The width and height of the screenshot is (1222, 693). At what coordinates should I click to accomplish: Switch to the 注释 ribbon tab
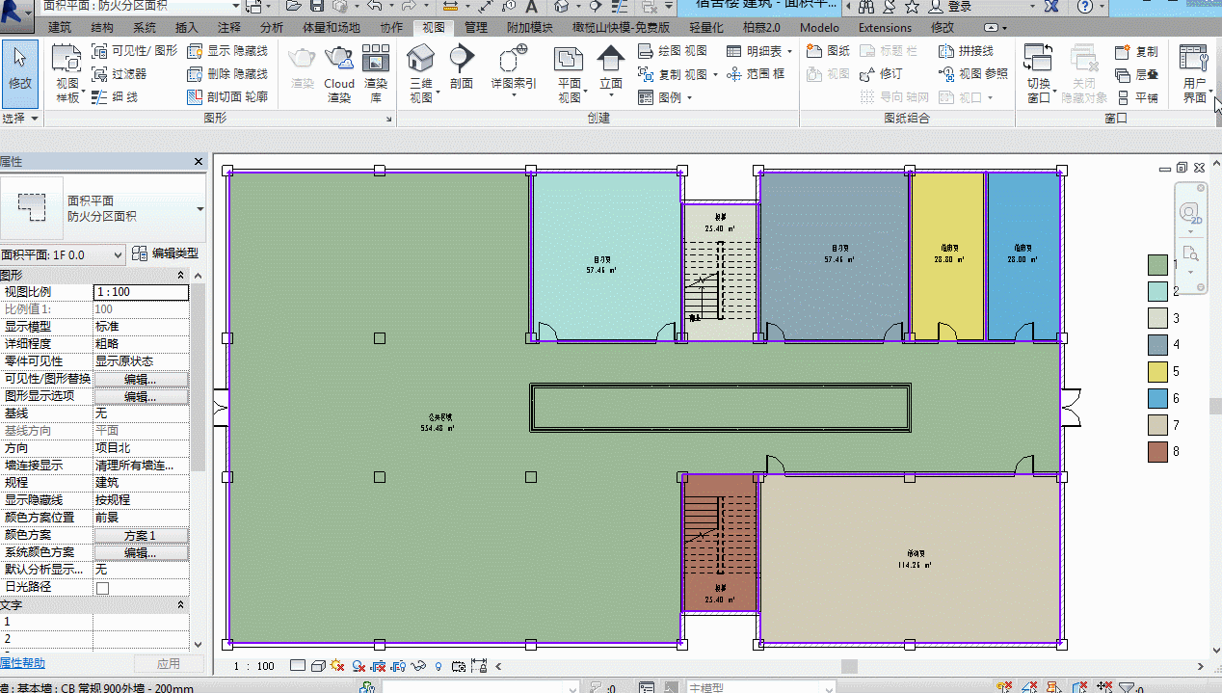229,28
